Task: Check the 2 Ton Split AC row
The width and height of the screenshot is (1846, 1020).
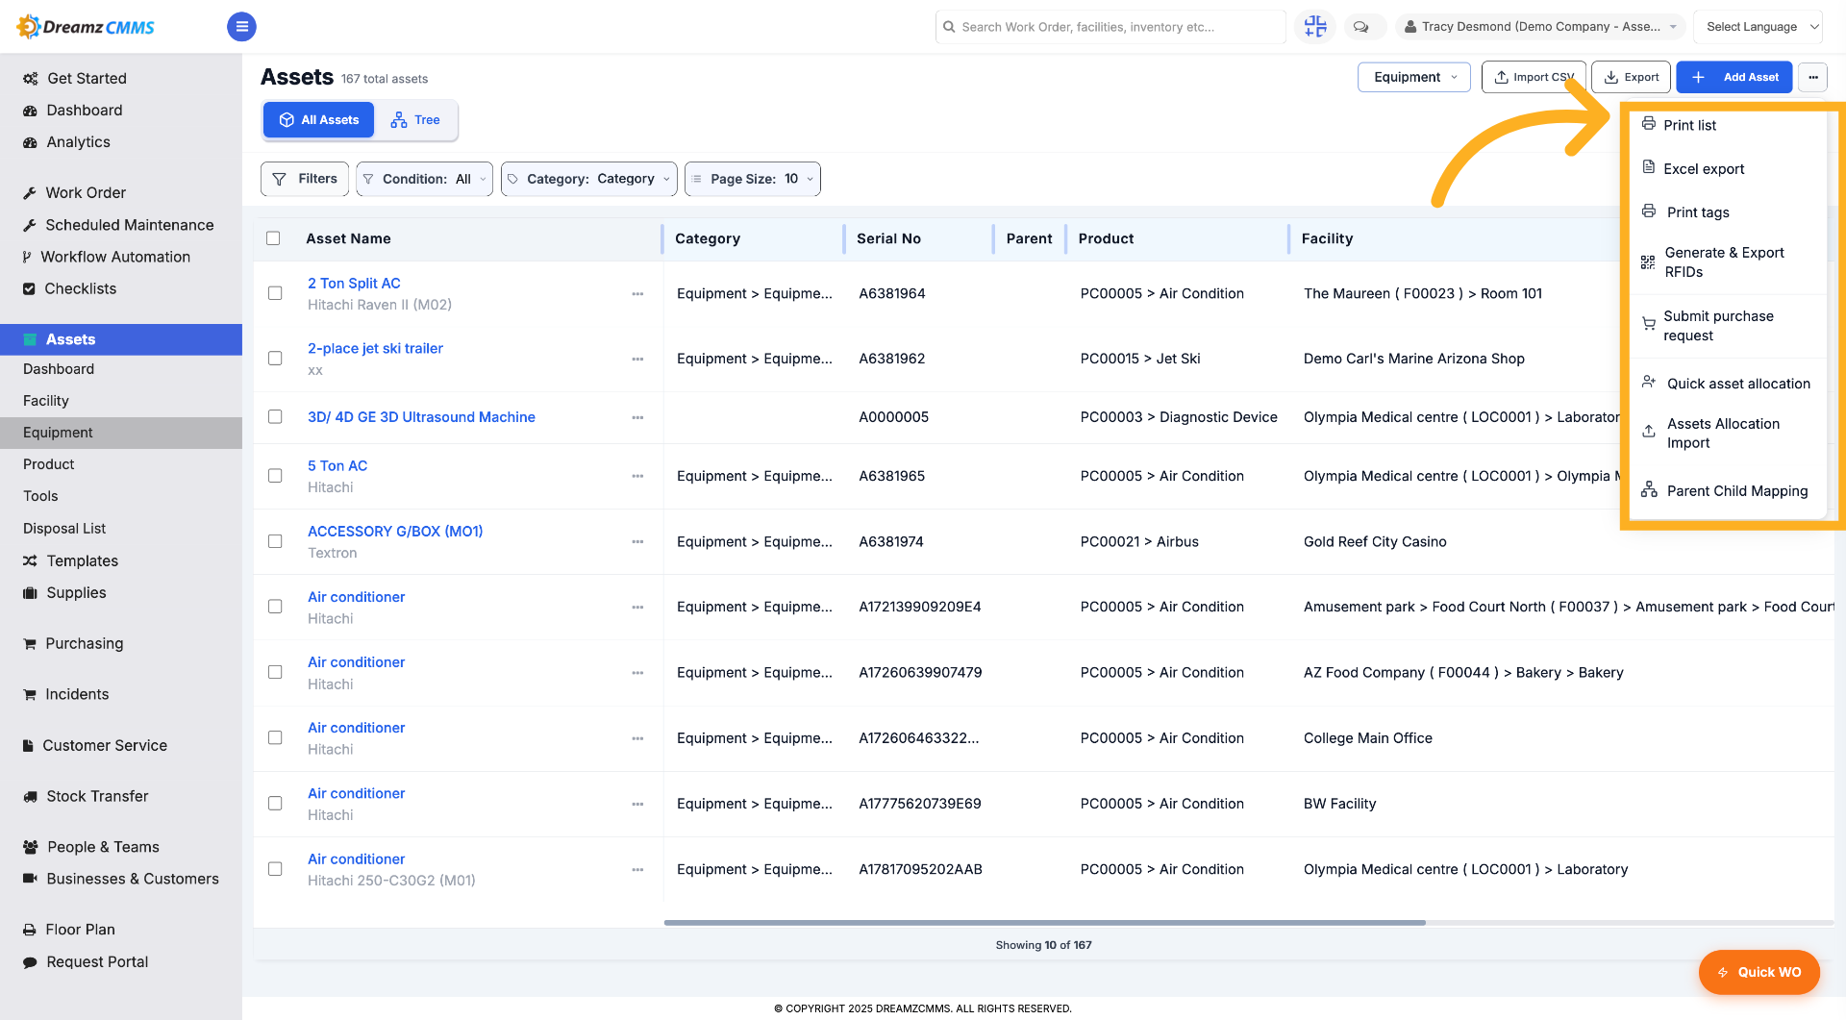Action: pos(275,293)
